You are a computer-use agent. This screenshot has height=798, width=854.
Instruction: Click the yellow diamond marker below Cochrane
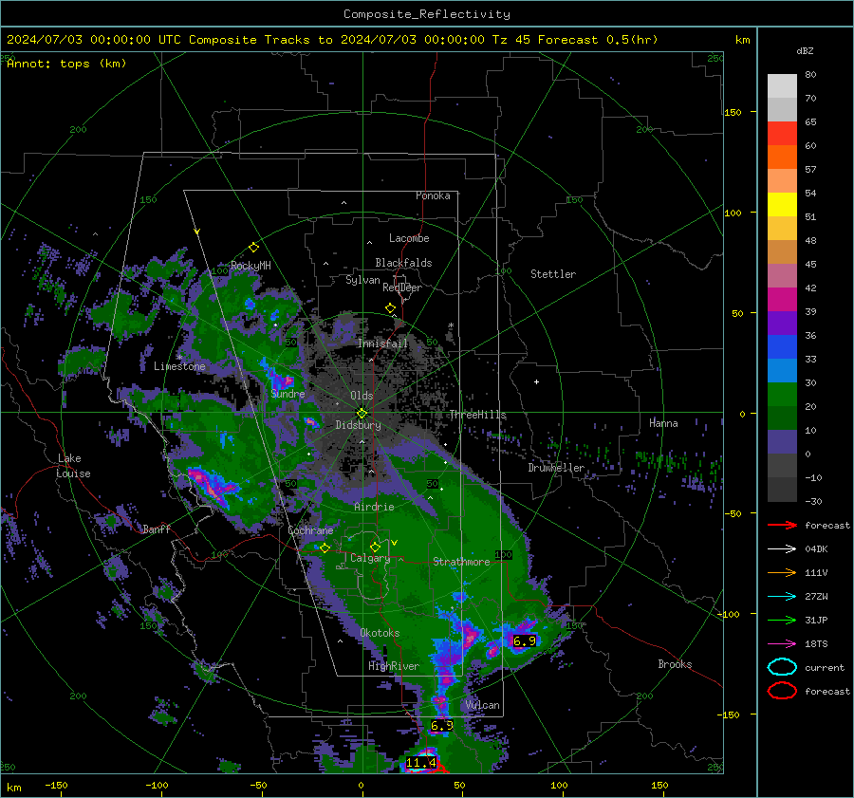click(325, 548)
